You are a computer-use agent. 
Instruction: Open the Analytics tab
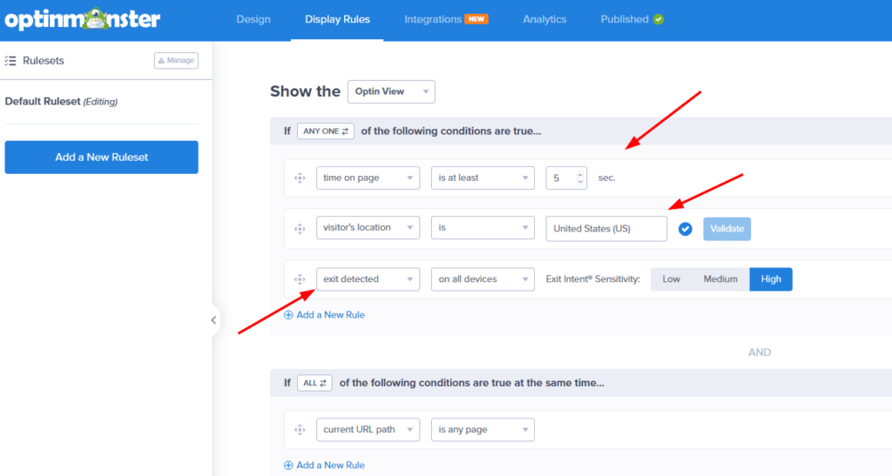[x=544, y=19]
